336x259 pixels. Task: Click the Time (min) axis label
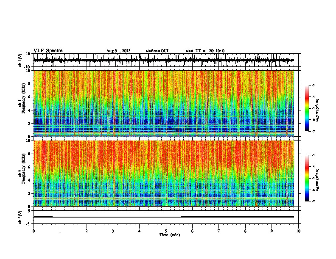coord(170,235)
